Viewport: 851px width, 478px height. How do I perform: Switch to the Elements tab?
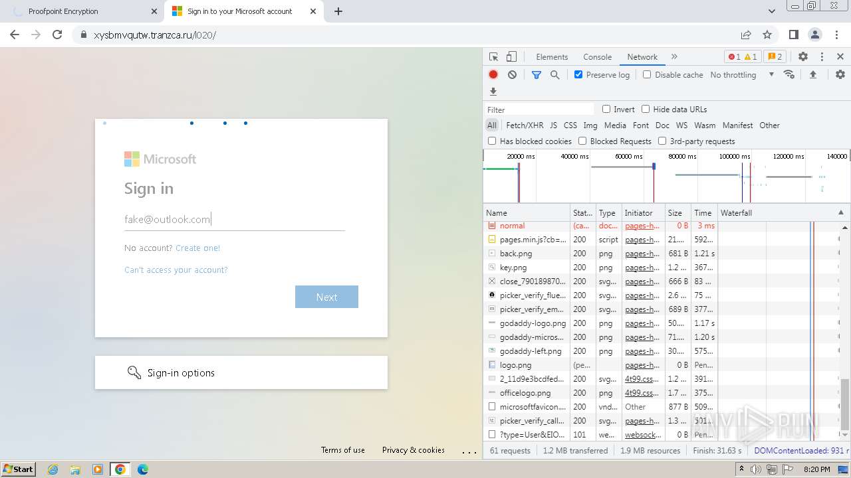[552, 57]
